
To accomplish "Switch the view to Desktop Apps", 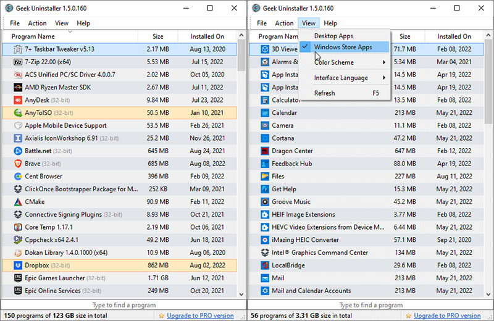I will pos(333,36).
